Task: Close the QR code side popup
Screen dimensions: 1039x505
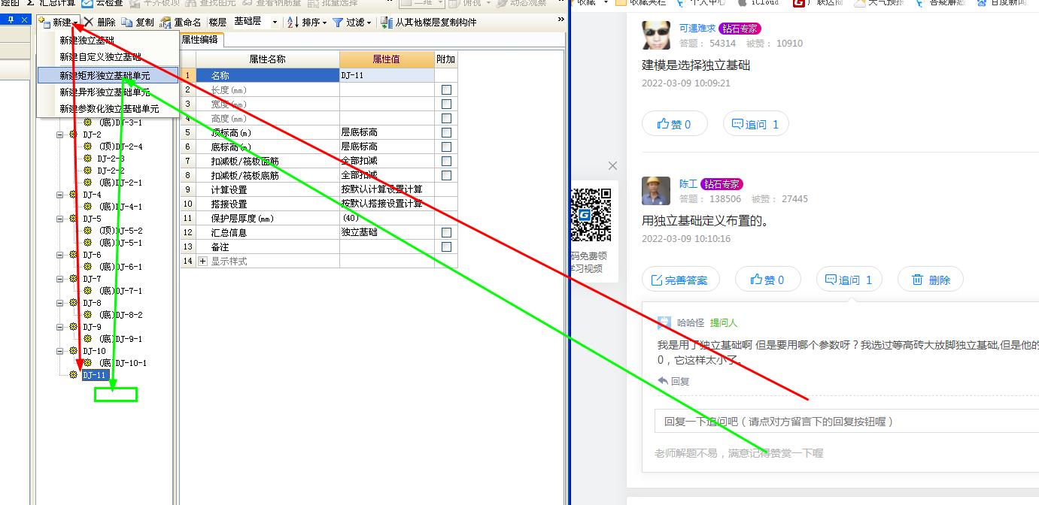Action: click(612, 165)
